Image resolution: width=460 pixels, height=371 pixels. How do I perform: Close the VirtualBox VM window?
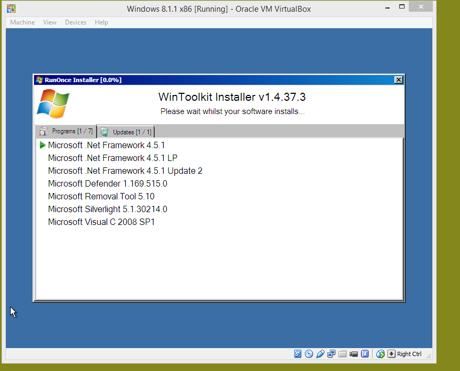click(x=421, y=6)
